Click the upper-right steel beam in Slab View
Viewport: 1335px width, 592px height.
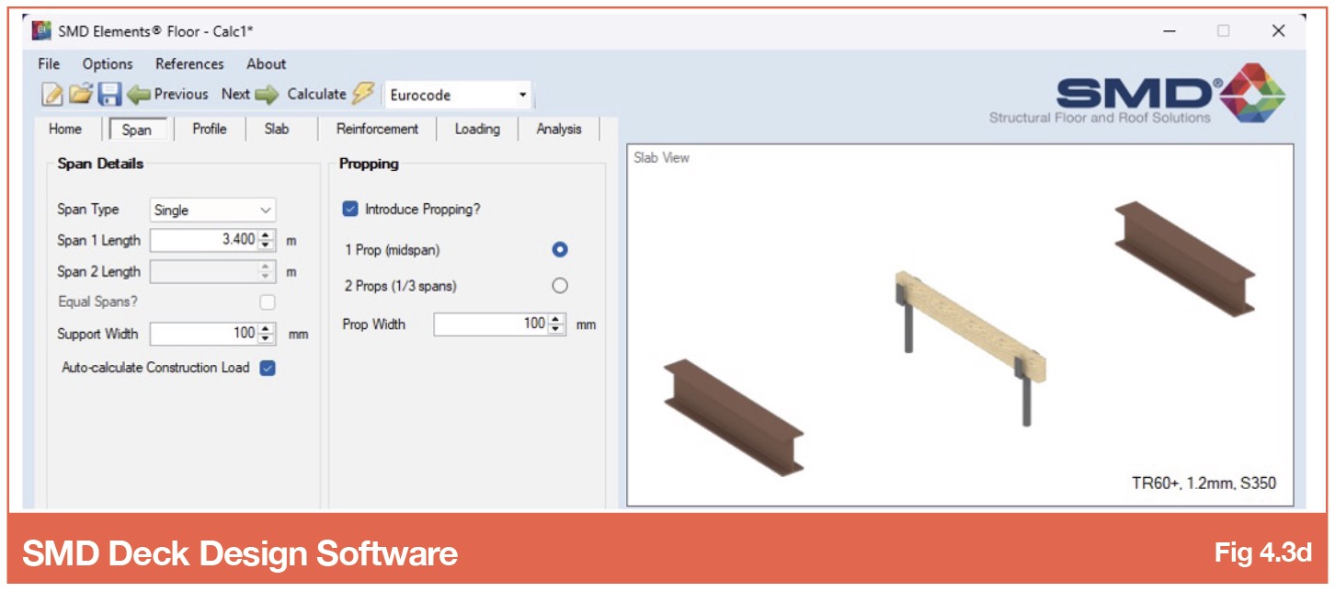[x=1184, y=259]
